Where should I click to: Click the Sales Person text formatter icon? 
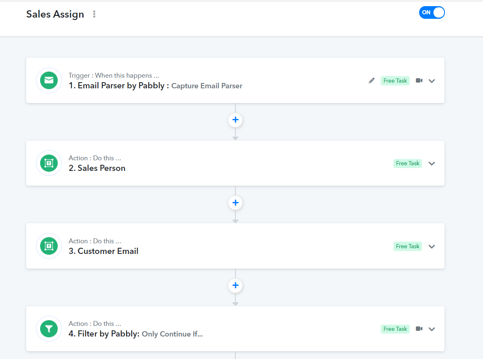[49, 163]
